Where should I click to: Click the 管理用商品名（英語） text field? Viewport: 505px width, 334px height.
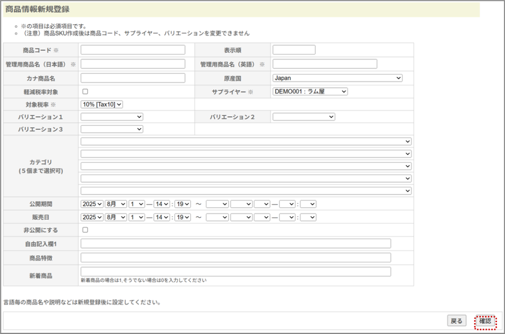coord(325,64)
